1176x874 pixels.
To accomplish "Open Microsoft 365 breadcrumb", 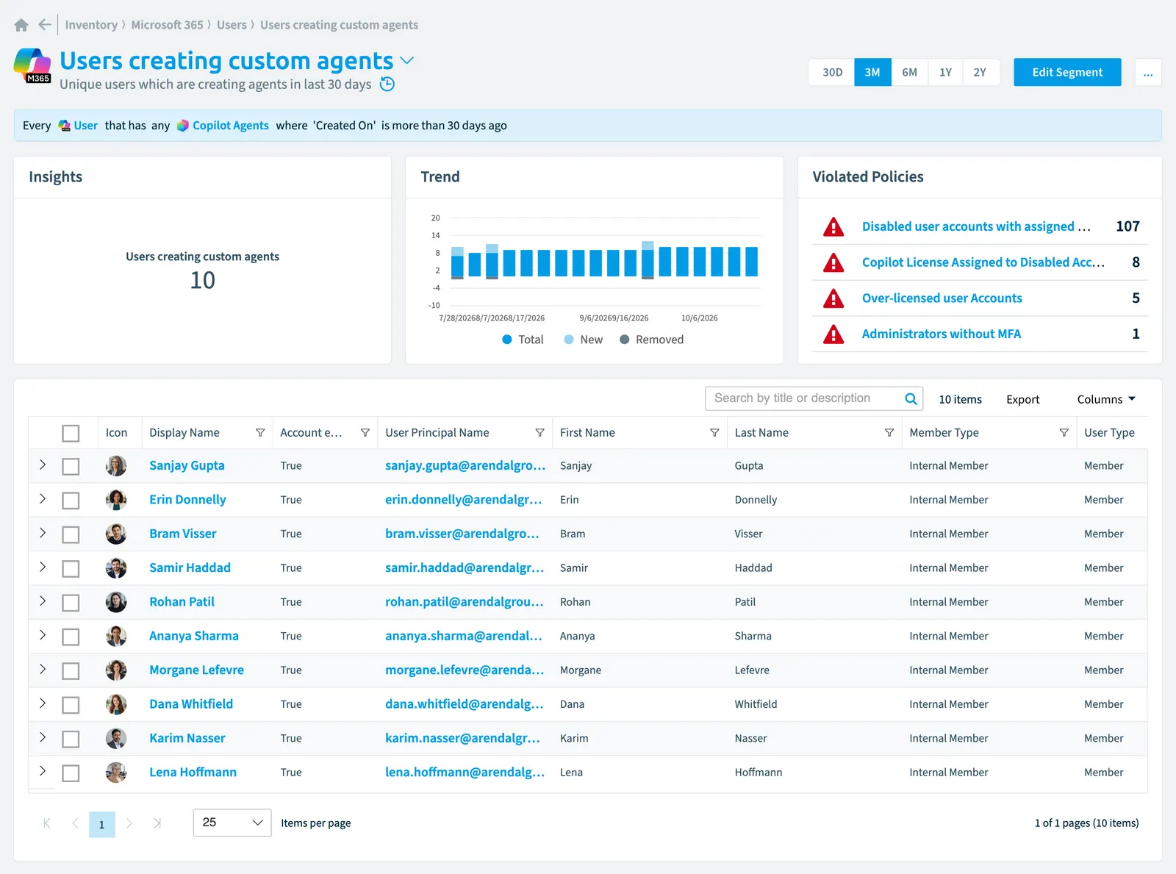I will (167, 25).
